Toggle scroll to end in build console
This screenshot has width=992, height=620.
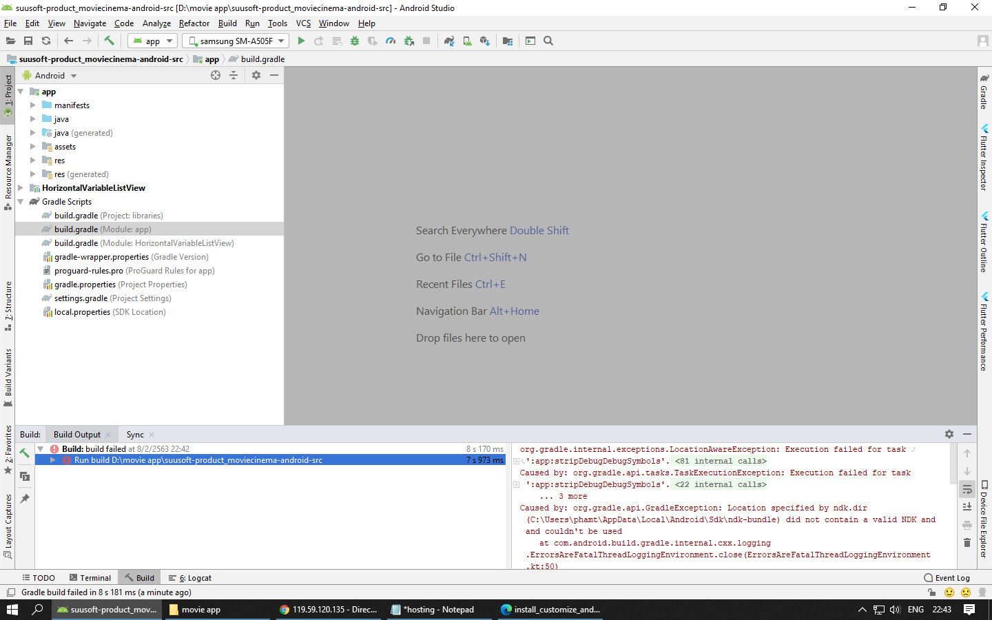(967, 507)
